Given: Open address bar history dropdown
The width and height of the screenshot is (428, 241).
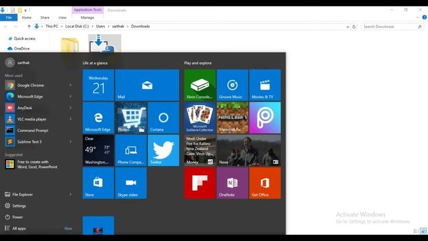Looking at the screenshot, I should point(348,27).
